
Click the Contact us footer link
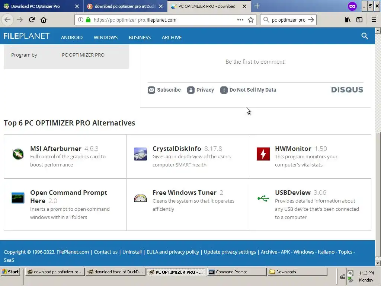[106, 252]
